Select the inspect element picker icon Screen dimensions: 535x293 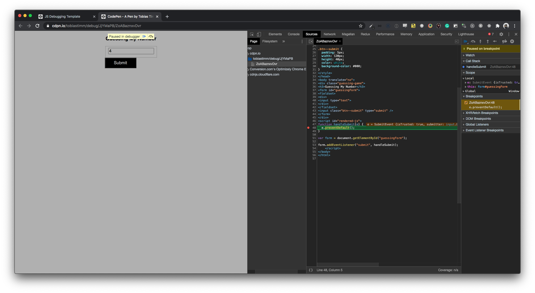(252, 34)
